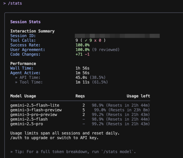Click the Usage left column header
The image size is (183, 158).
coord(138,96)
